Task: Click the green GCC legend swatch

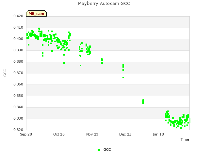Action: pos(99,150)
